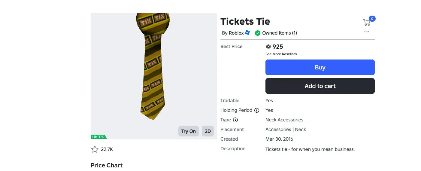
Task: Click the green Owned Items checkmark icon
Action: [257, 33]
